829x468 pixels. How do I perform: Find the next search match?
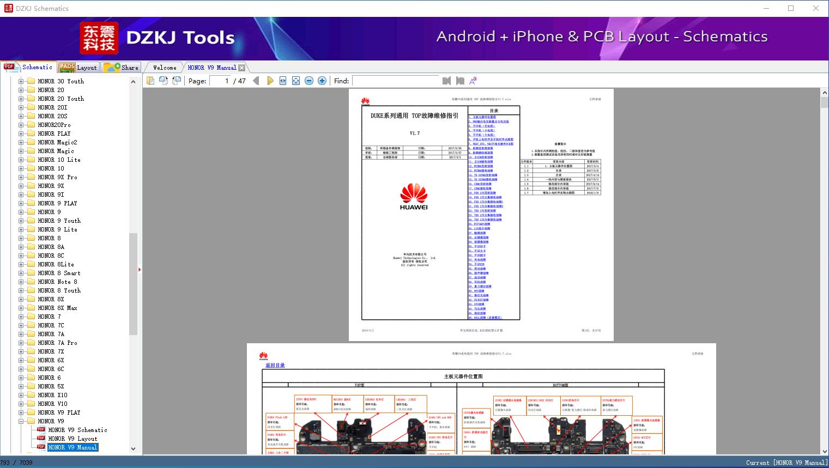click(x=460, y=81)
